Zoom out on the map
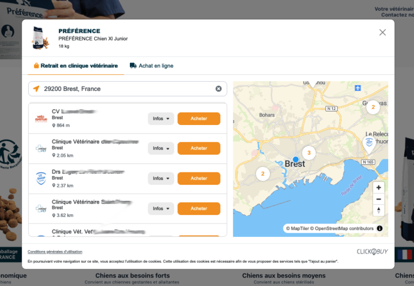Viewport: 414px width, 286px height. tap(378, 199)
